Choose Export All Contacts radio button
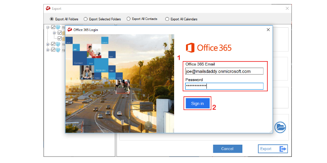This screenshot has height=163, width=327. 129,19
